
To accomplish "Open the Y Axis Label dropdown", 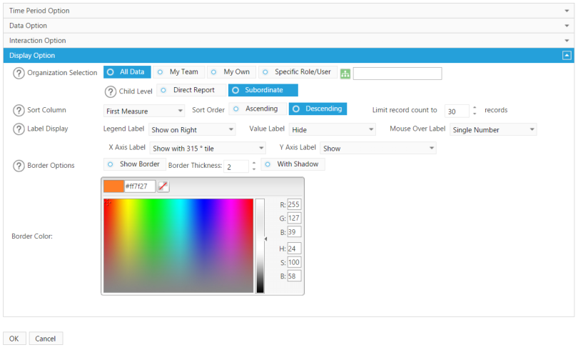I will [x=378, y=149].
